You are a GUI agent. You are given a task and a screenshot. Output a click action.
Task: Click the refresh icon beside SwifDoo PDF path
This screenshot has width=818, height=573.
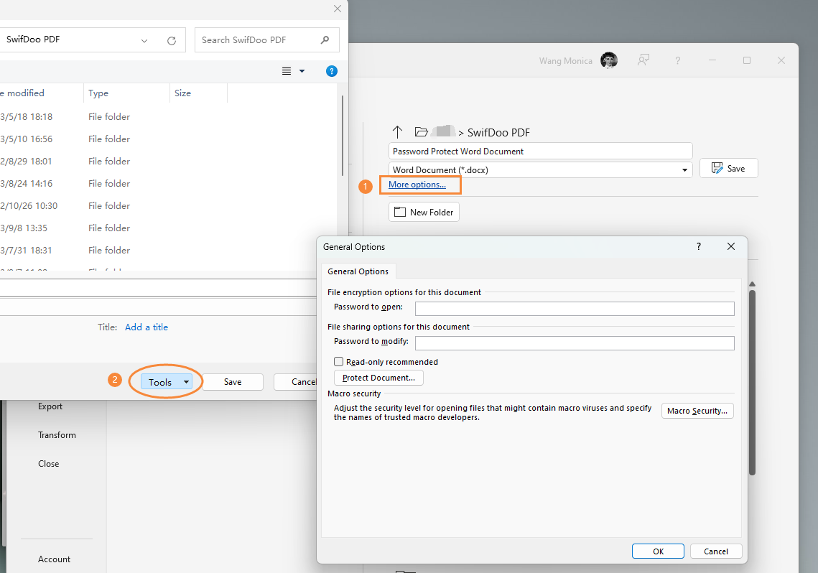click(x=171, y=41)
